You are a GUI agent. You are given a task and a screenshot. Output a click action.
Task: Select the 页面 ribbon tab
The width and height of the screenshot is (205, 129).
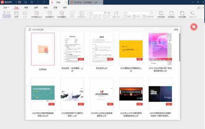(55, 8)
